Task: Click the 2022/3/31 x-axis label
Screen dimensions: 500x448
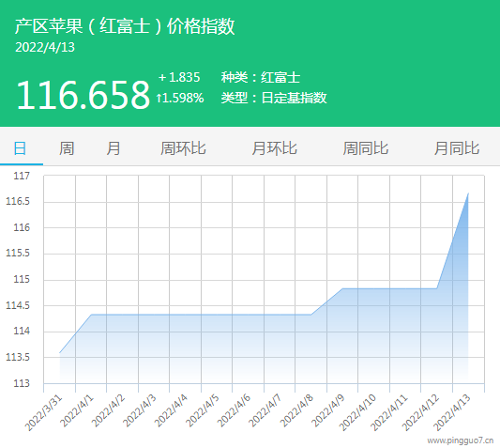Action: (44, 412)
